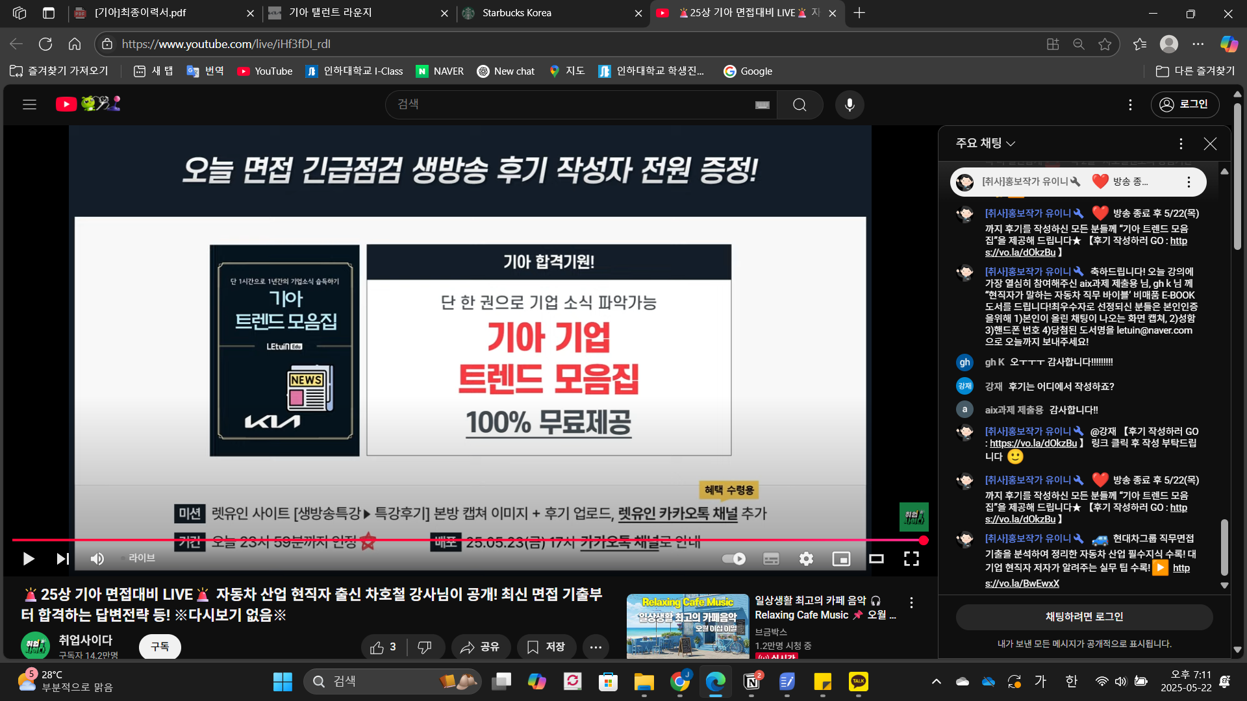This screenshot has width=1247, height=701.
Task: Open the Edge favorites list
Action: 1140,44
